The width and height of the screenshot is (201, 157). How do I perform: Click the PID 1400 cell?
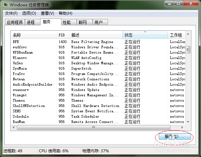click(62, 42)
